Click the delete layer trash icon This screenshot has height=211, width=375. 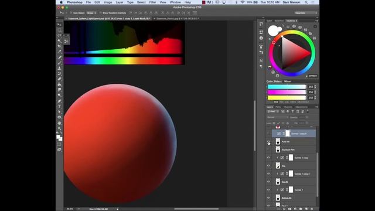[x=312, y=209]
